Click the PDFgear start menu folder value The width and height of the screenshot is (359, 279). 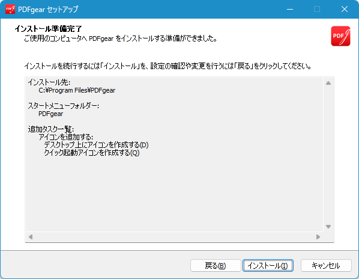pyautogui.click(x=50, y=114)
